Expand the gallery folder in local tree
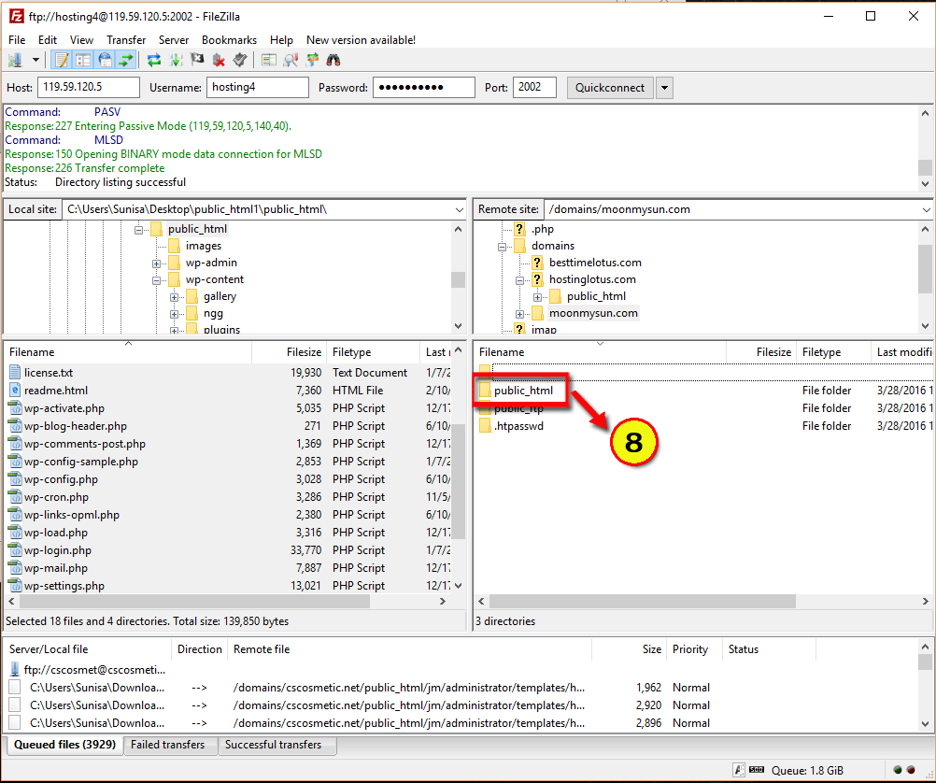Screen dimensions: 936x783 tap(175, 297)
